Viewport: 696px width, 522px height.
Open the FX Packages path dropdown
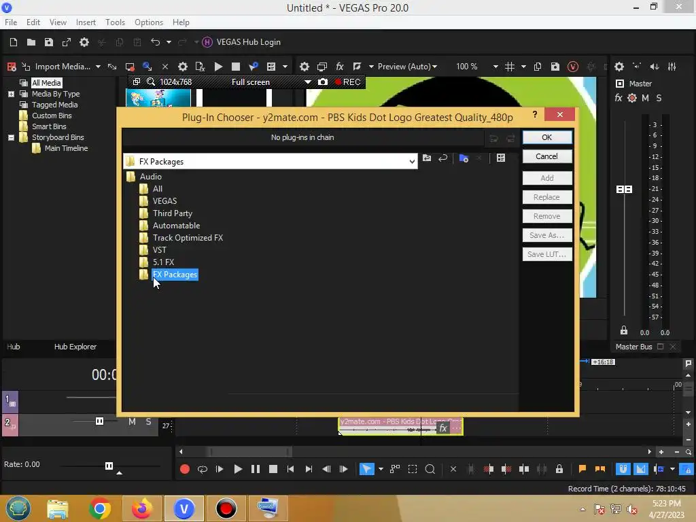click(412, 162)
